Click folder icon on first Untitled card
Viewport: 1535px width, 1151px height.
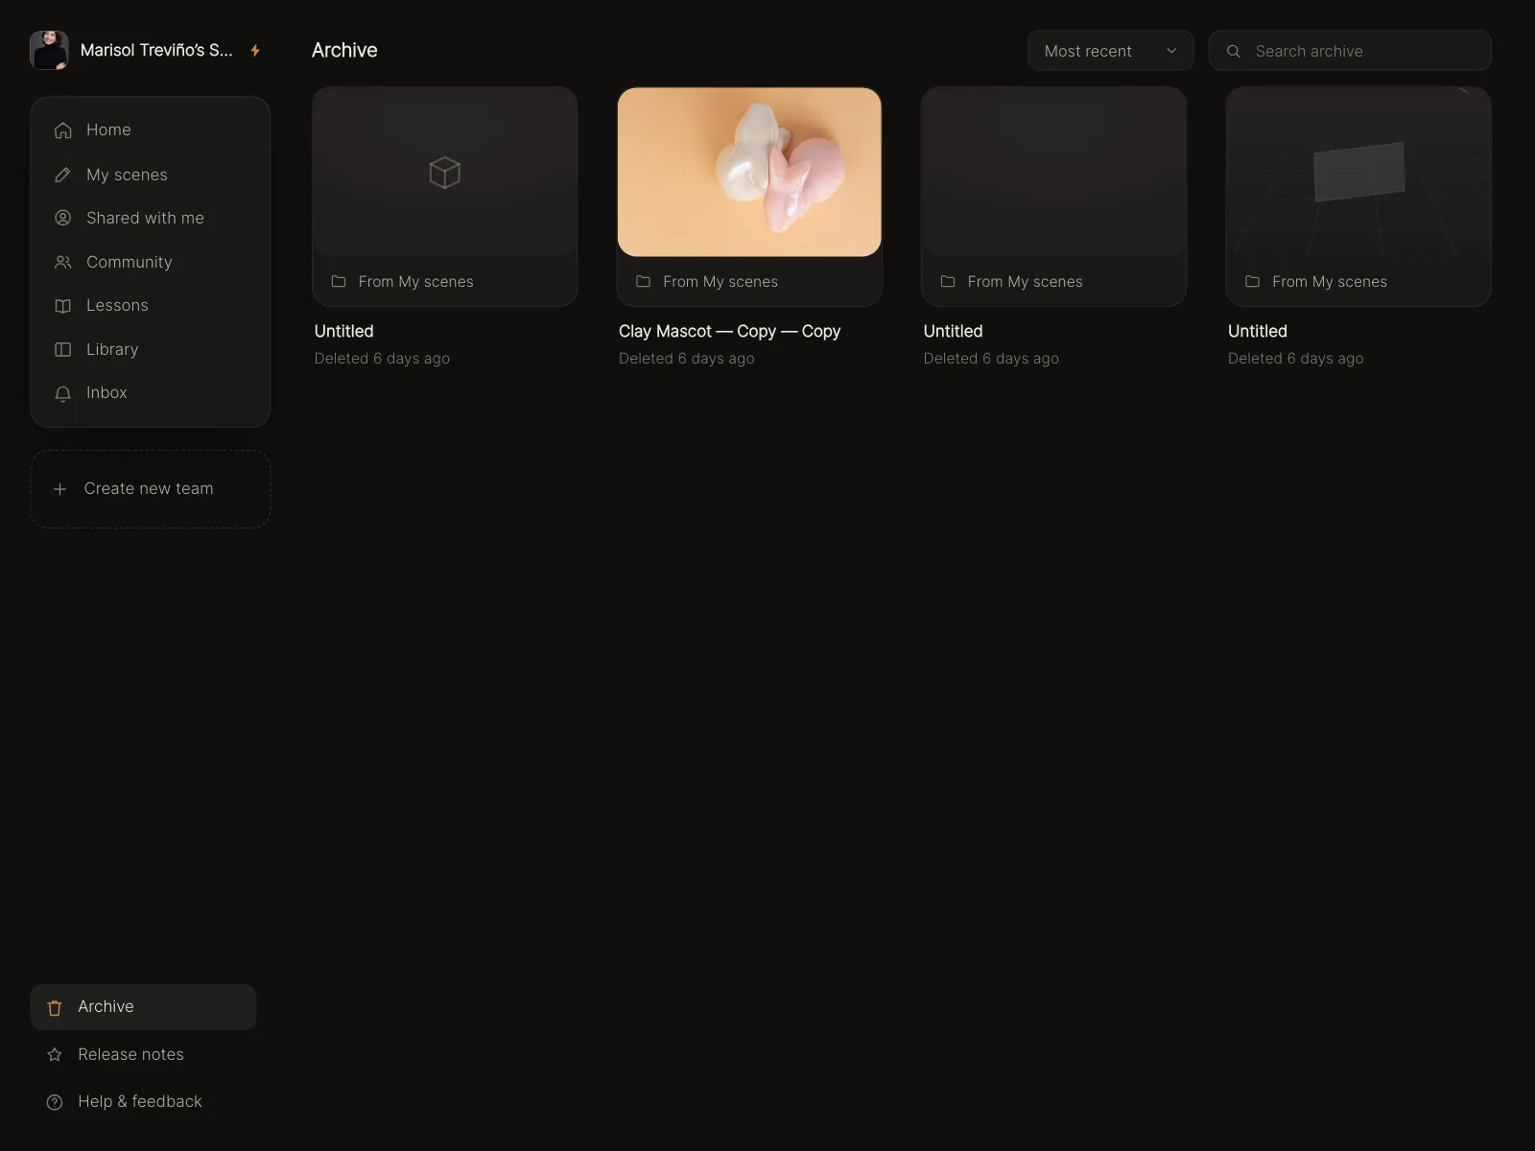coord(339,281)
